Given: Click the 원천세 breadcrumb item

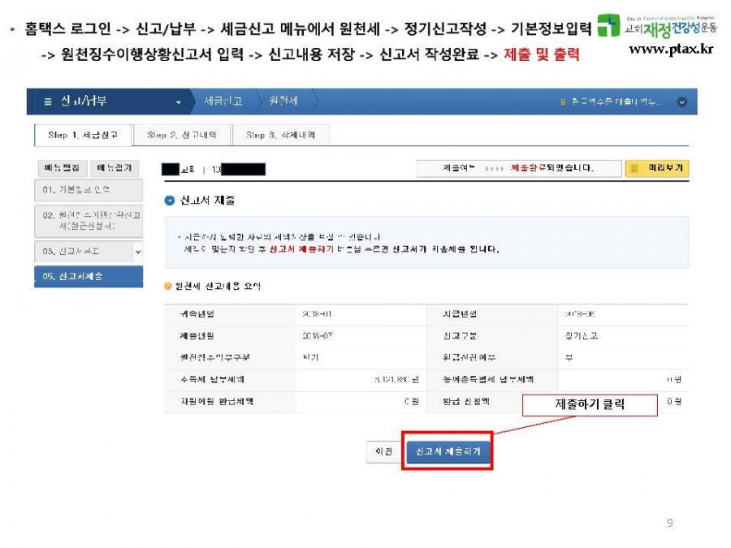Looking at the screenshot, I should 283,101.
